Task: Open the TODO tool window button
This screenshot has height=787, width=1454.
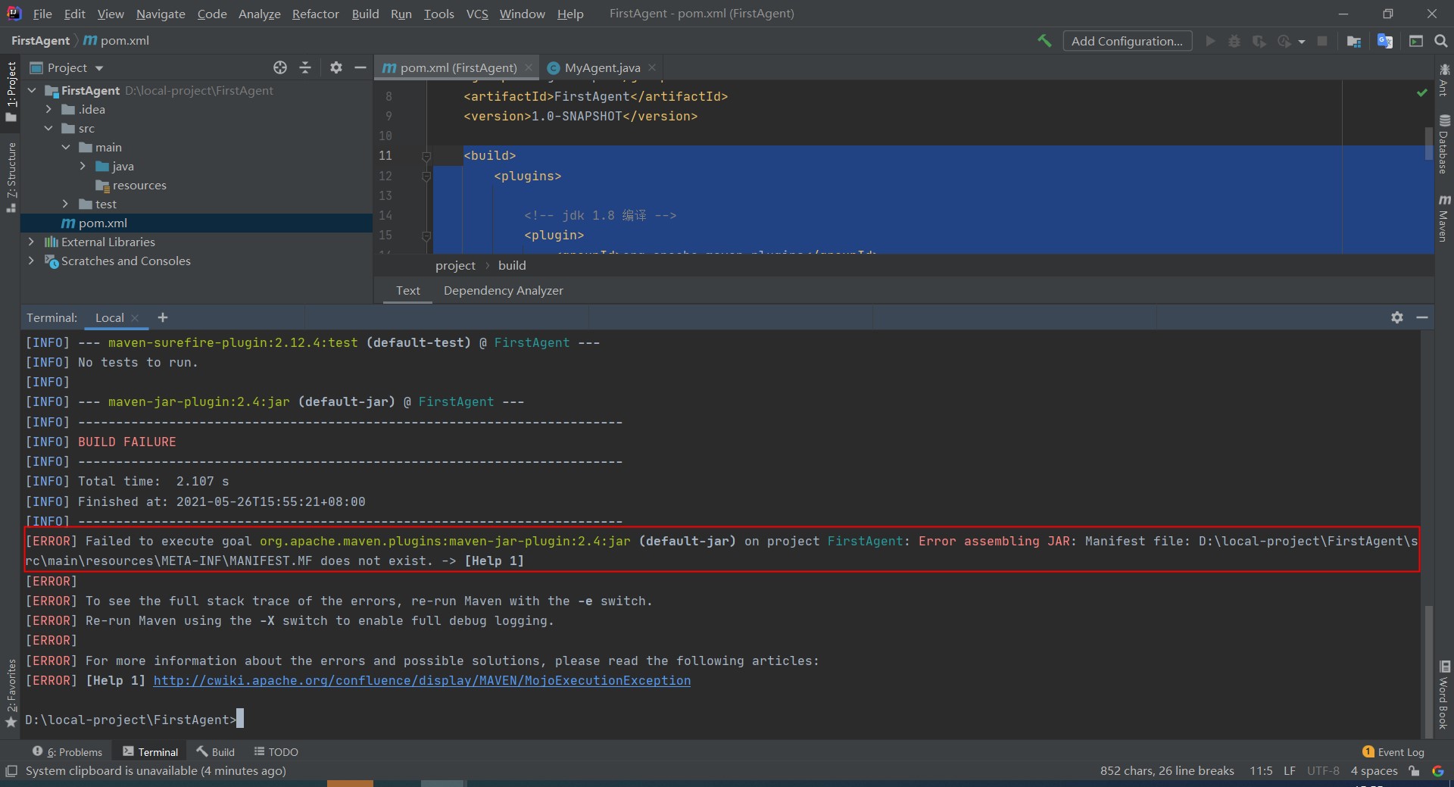Action: (x=276, y=751)
